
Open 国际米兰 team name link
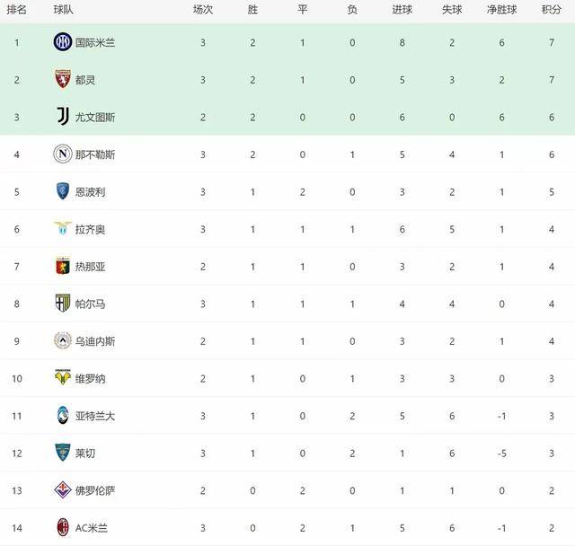[95, 42]
